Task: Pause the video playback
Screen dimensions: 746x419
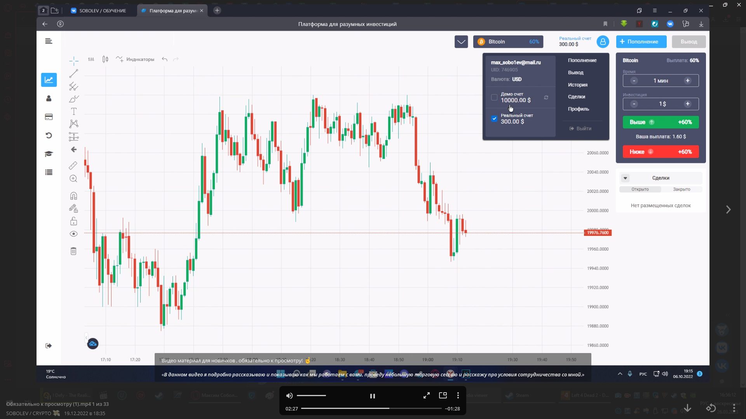Action: (372, 396)
